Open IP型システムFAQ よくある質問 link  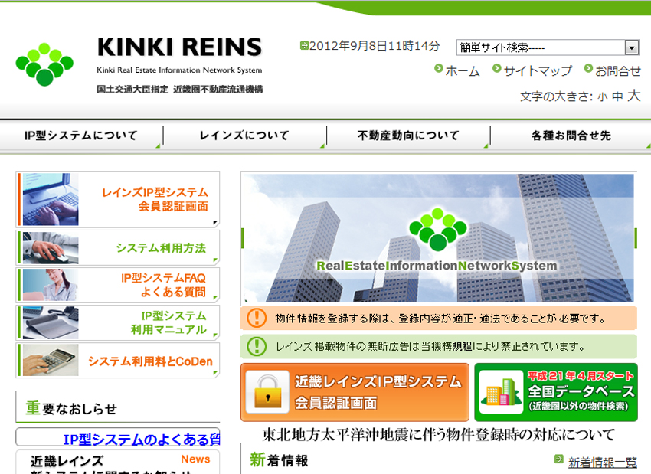pos(117,285)
